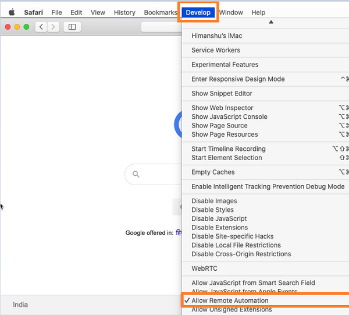Enable Intelligent Tracking Prevention Debug Mode

pyautogui.click(x=266, y=186)
